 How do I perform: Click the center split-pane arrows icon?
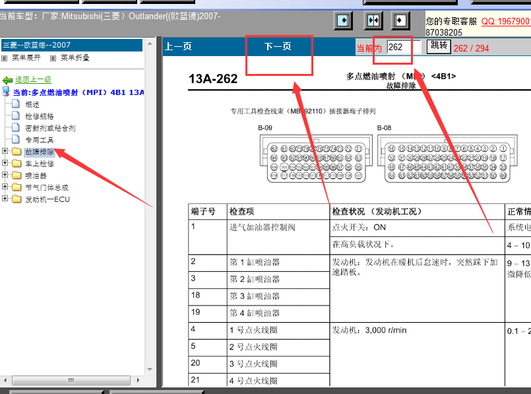pos(373,20)
